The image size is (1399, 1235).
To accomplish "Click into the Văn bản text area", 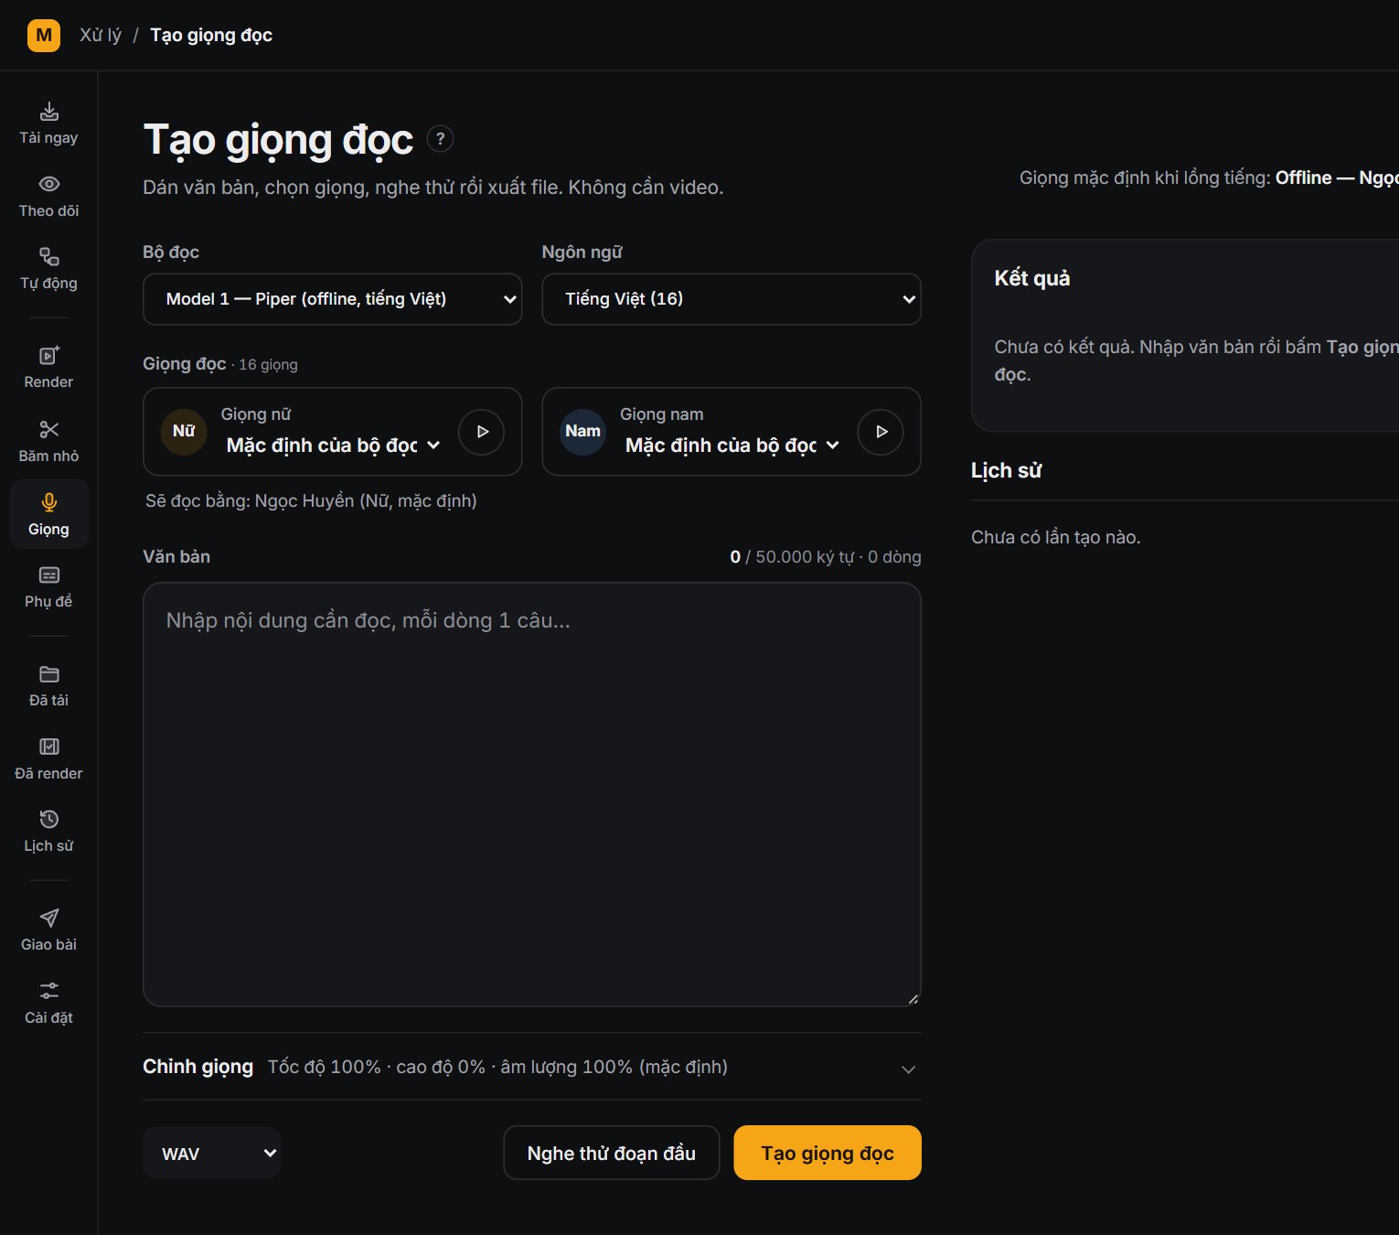I will 531,794.
